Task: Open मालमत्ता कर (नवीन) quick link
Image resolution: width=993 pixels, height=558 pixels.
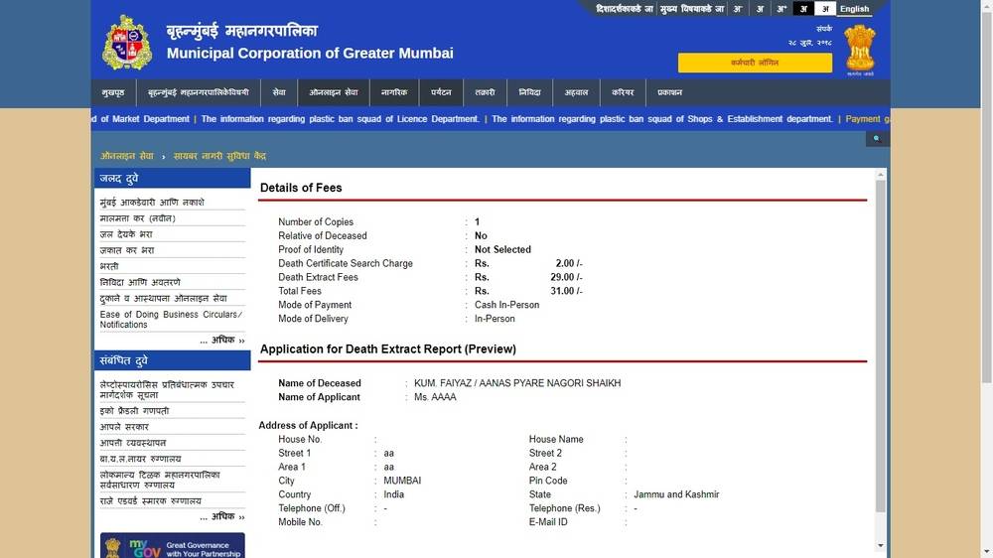Action: [x=137, y=218]
